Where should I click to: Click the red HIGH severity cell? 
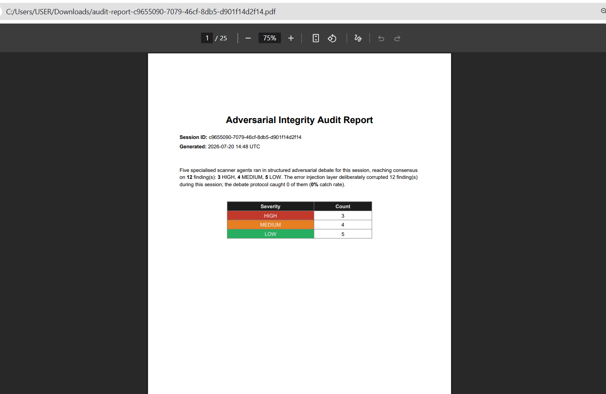pos(270,216)
